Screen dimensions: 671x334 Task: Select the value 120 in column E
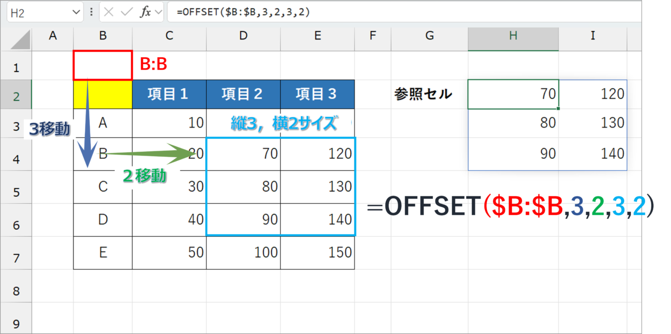pyautogui.click(x=318, y=155)
